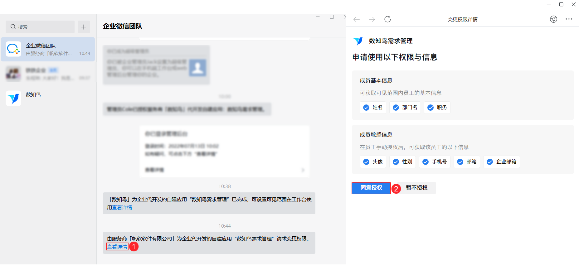The image size is (579, 280).
Task: Close the main application window
Action: click(574, 4)
